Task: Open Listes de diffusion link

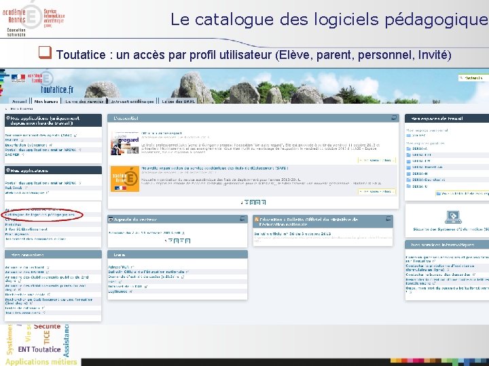Action: pos(22,308)
